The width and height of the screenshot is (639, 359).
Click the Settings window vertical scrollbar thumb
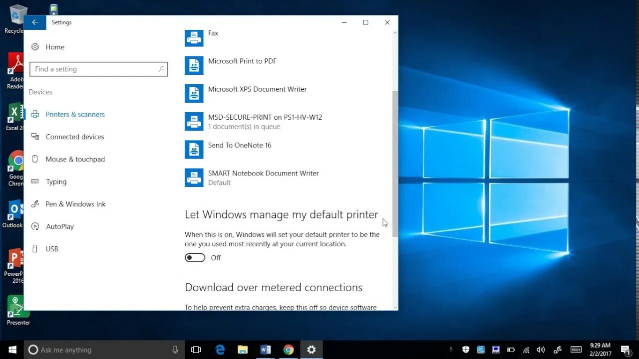click(395, 164)
